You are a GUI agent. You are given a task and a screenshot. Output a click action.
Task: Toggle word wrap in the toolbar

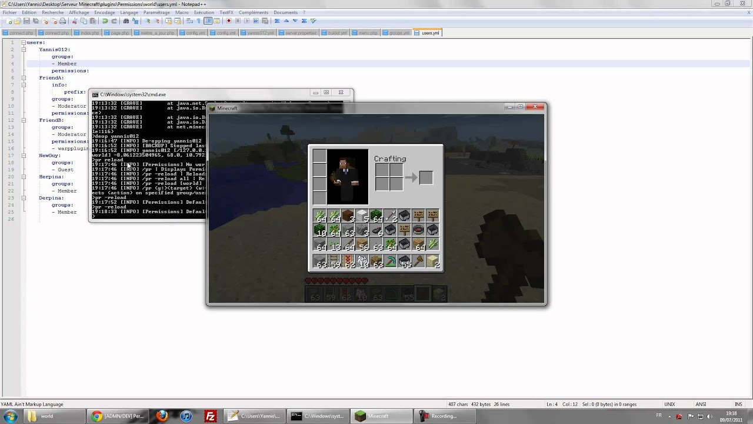(x=189, y=21)
